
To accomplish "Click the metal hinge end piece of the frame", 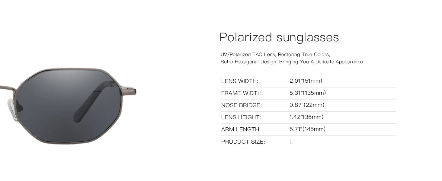I will [130, 91].
